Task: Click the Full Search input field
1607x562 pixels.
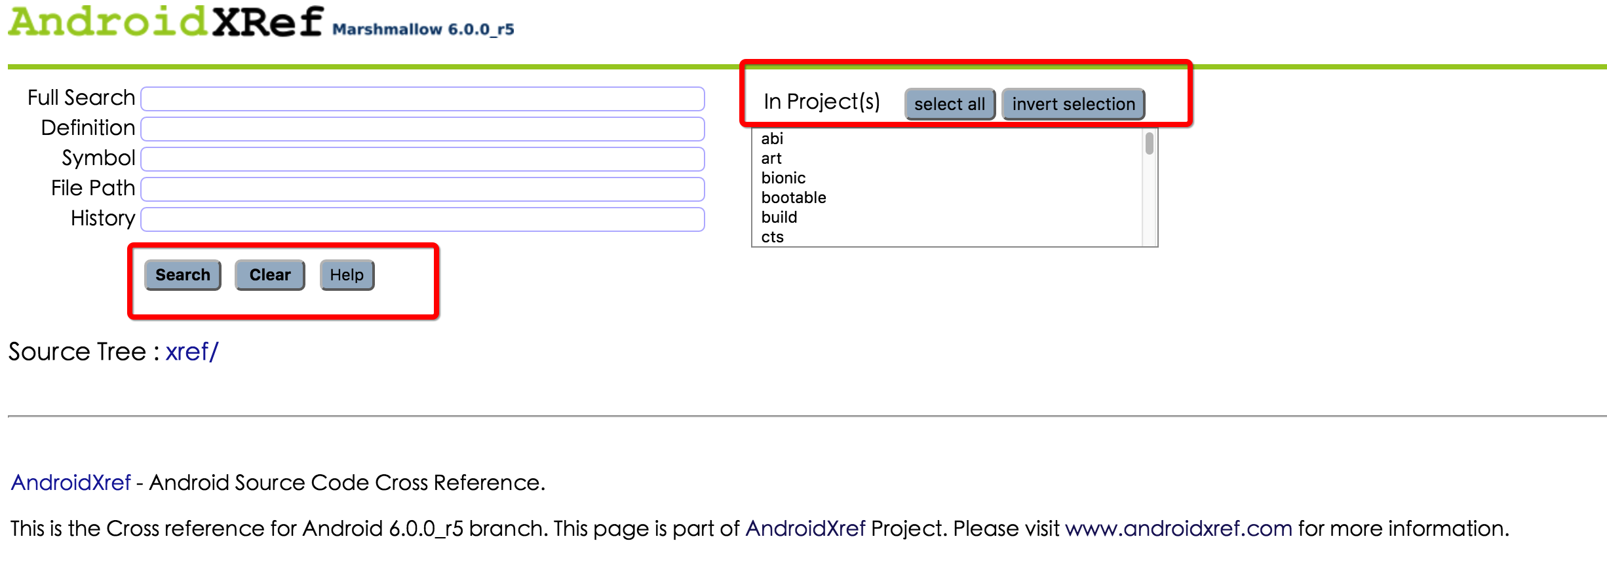Action: pyautogui.click(x=423, y=99)
